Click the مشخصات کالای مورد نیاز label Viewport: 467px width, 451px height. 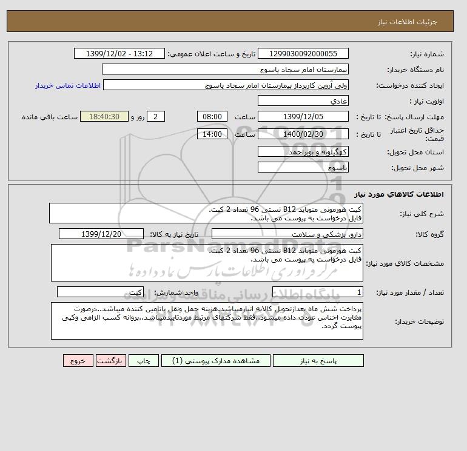(405, 263)
